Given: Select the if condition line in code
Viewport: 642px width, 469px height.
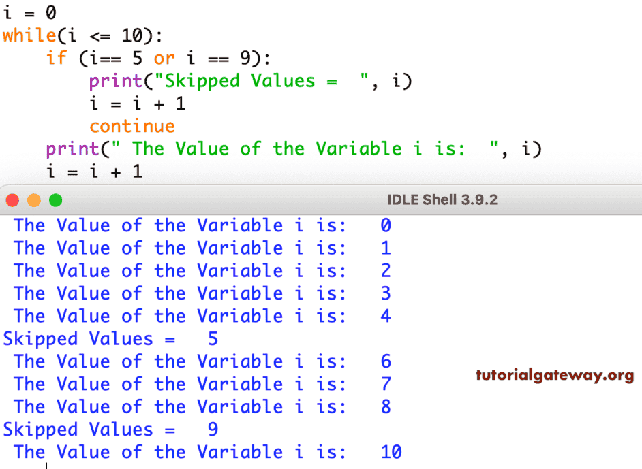Looking at the screenshot, I should [x=157, y=58].
